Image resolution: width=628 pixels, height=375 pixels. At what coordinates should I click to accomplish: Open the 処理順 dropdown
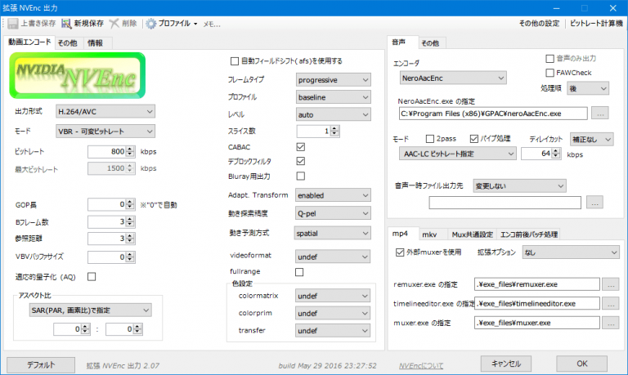pyautogui.click(x=588, y=88)
